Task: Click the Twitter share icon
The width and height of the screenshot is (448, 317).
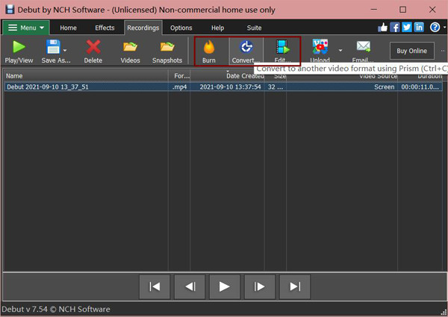Action: click(407, 28)
